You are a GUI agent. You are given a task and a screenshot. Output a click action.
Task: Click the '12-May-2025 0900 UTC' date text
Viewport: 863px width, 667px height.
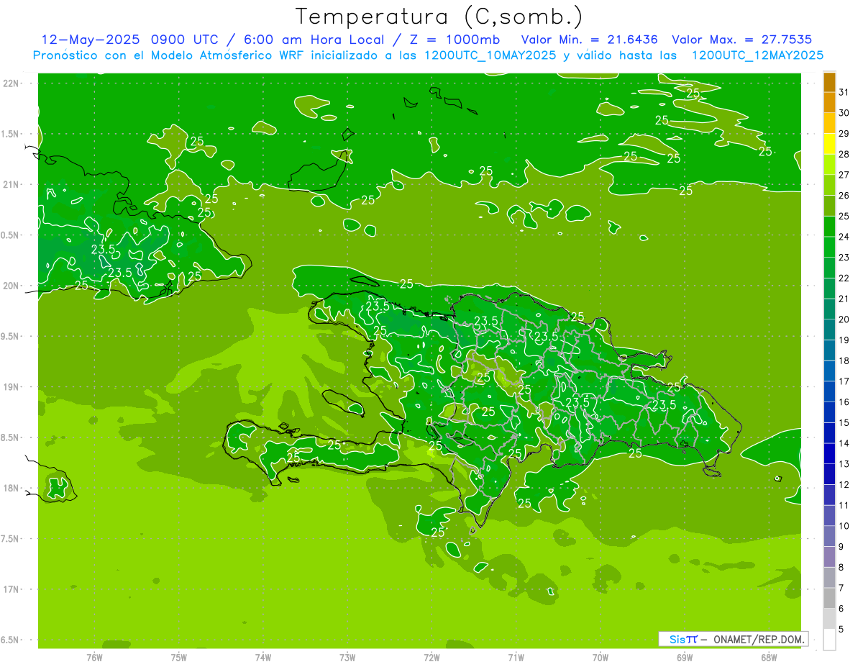[x=127, y=40]
